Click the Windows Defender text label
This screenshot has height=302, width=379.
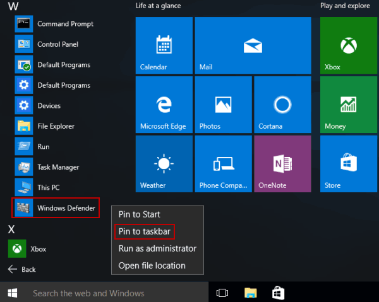pyautogui.click(x=66, y=208)
